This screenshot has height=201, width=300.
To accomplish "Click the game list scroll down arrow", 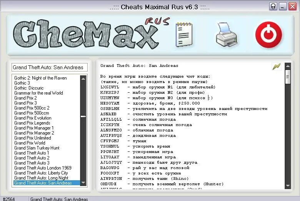I will (83, 183).
